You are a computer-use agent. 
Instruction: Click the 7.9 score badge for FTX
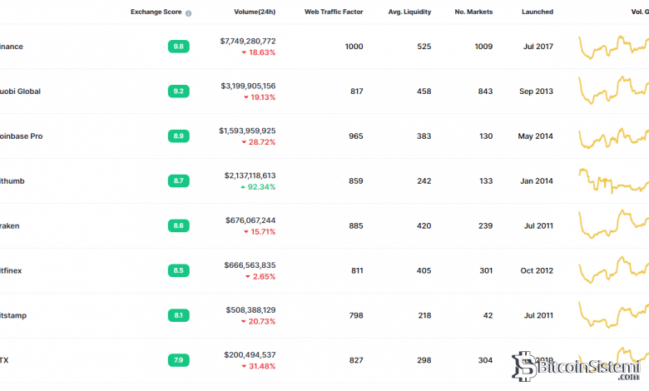point(178,360)
